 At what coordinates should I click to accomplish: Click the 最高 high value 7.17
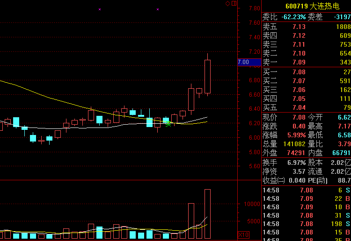pyautogui.click(x=344, y=126)
